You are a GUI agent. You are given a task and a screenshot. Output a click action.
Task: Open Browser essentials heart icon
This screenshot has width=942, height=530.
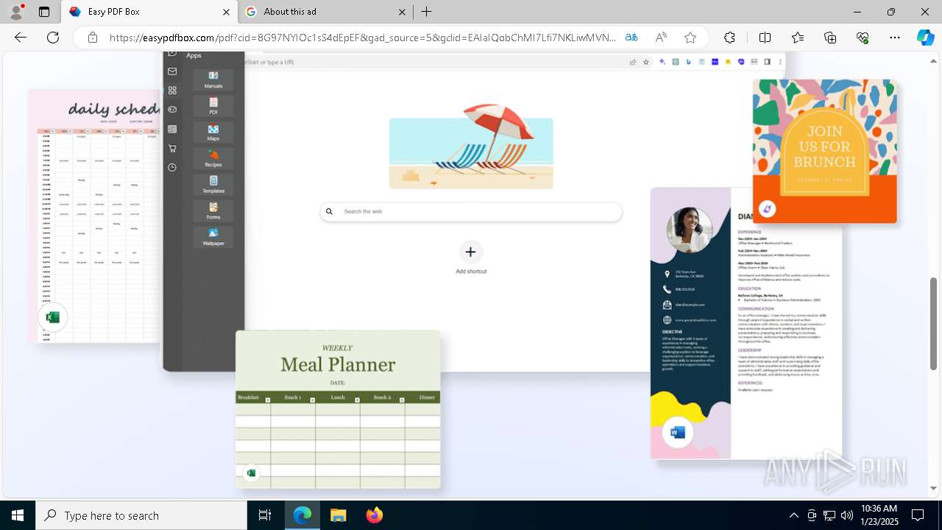point(863,38)
